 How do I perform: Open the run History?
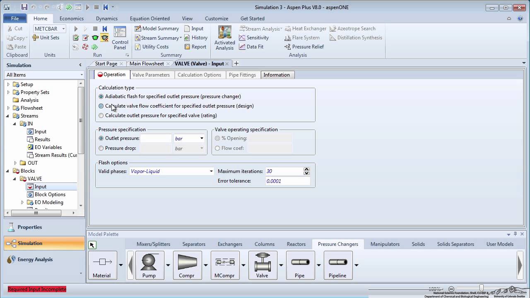click(196, 38)
